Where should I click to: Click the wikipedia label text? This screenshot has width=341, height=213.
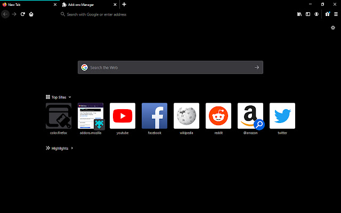186,133
